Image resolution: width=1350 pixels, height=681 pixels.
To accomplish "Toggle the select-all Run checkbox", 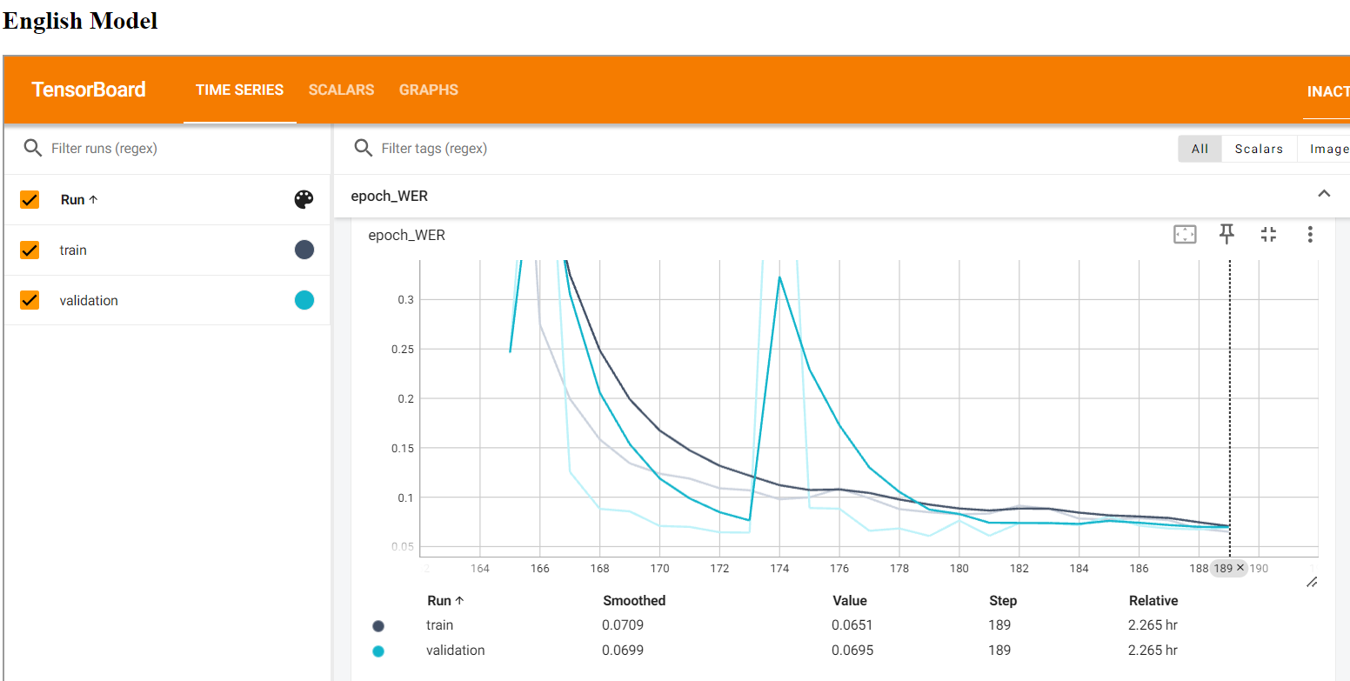I will click(x=30, y=200).
